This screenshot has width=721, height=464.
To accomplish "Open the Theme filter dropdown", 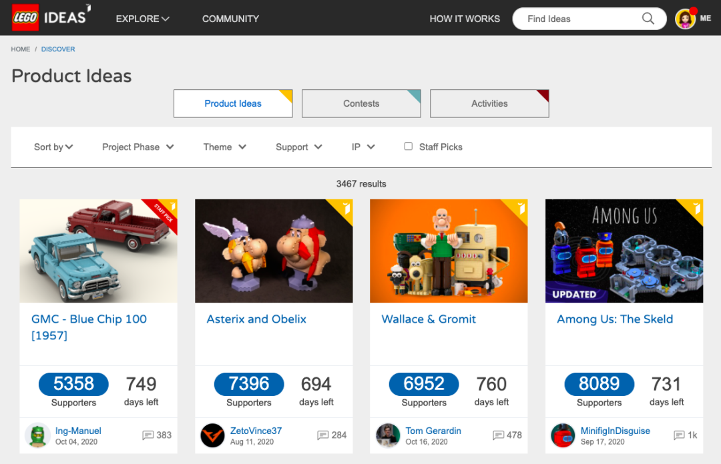I will click(225, 147).
